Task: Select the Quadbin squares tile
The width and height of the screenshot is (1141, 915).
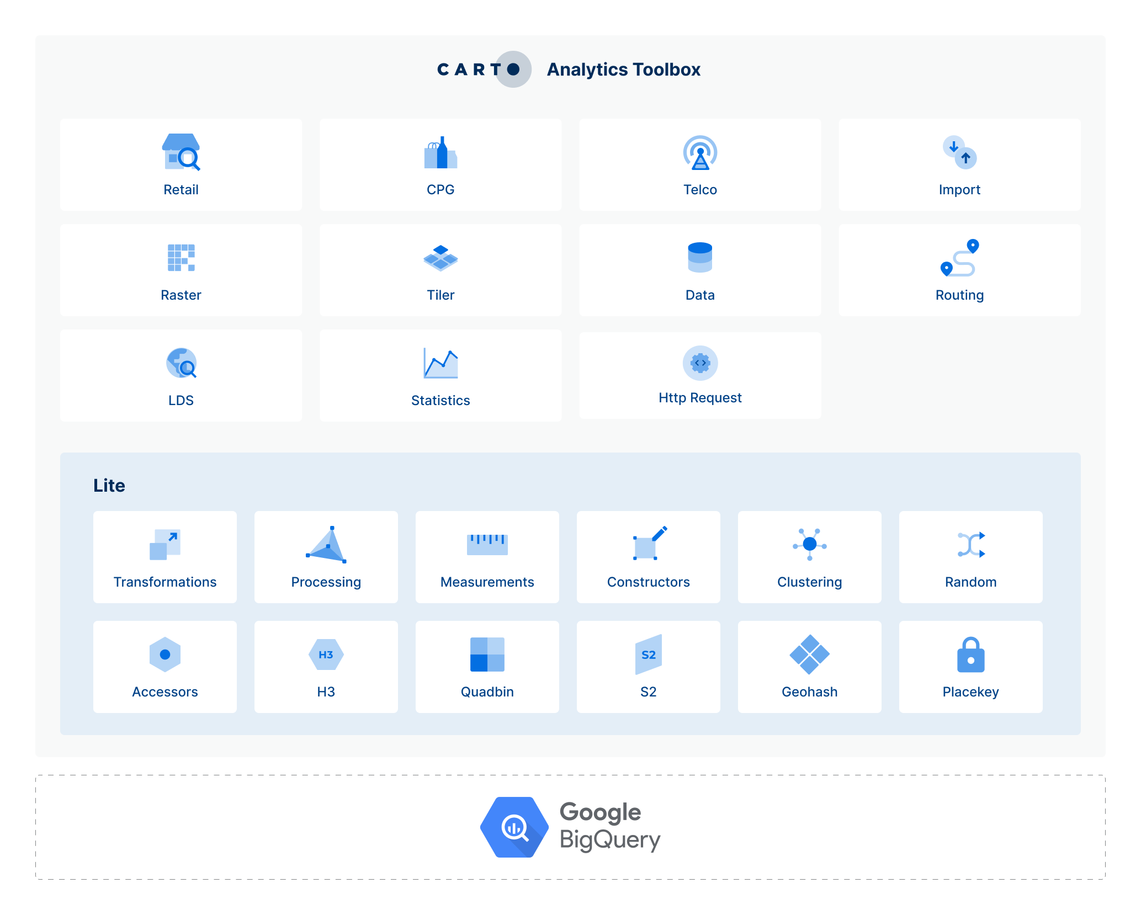Action: point(487,667)
